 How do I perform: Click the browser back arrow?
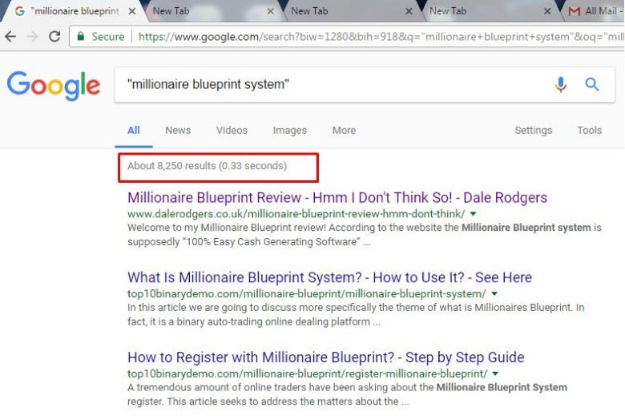(10, 37)
